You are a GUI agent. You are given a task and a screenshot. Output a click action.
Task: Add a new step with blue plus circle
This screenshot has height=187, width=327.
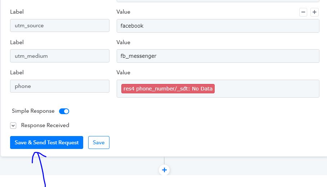[x=164, y=170]
